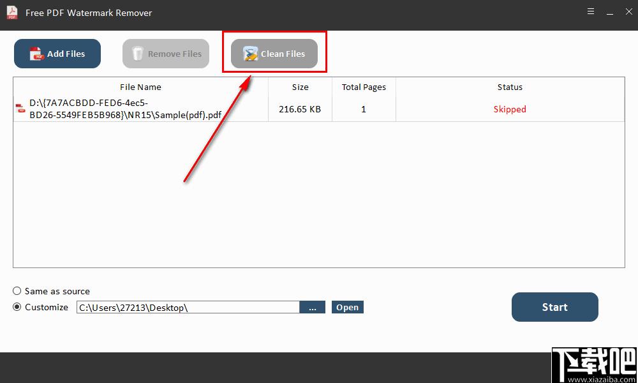This screenshot has width=638, height=383.
Task: Click the File Name column header
Action: (x=140, y=87)
